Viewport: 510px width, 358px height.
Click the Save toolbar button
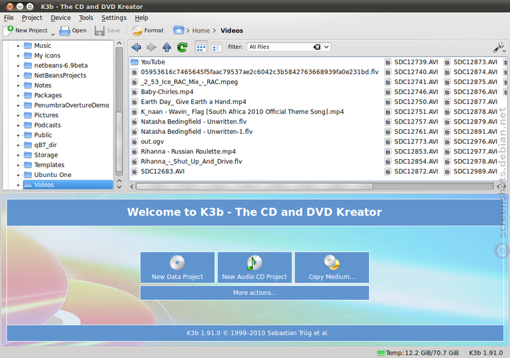[x=107, y=31]
